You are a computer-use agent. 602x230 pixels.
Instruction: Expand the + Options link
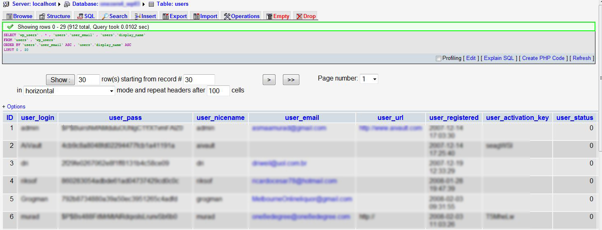pos(14,106)
